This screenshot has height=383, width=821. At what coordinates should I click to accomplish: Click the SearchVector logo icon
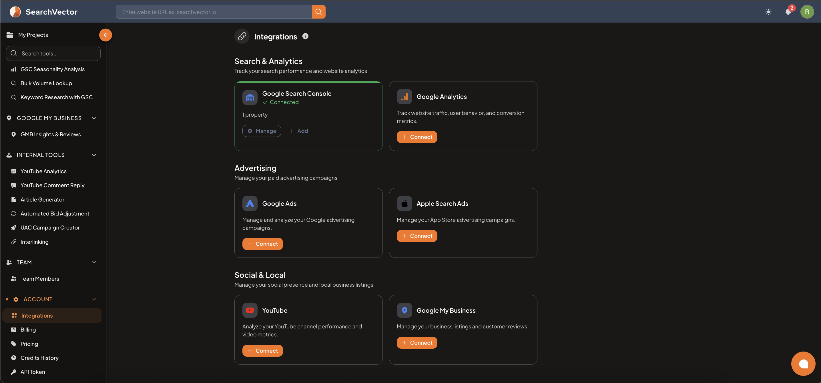[x=15, y=12]
